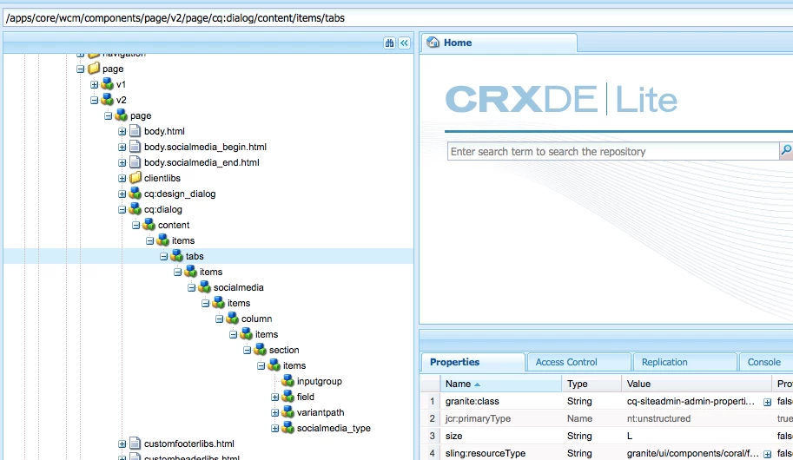
Task: Click the v2 node icon
Action: click(107, 100)
